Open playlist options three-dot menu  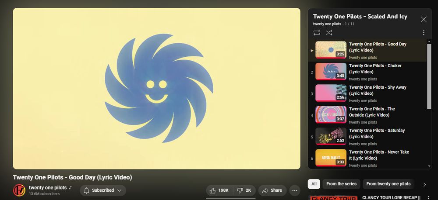tap(424, 33)
